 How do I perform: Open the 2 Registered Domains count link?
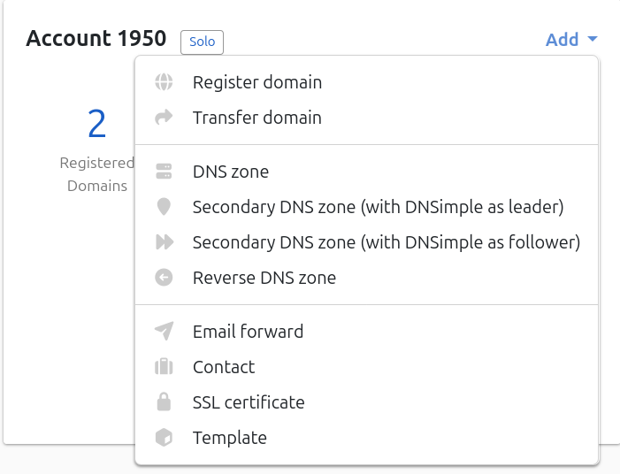point(96,125)
